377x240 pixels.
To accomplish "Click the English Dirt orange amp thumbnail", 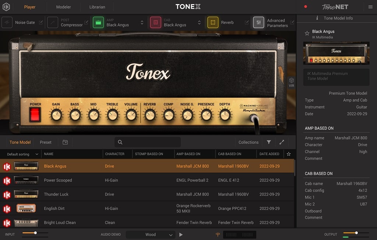I will coord(26,208).
